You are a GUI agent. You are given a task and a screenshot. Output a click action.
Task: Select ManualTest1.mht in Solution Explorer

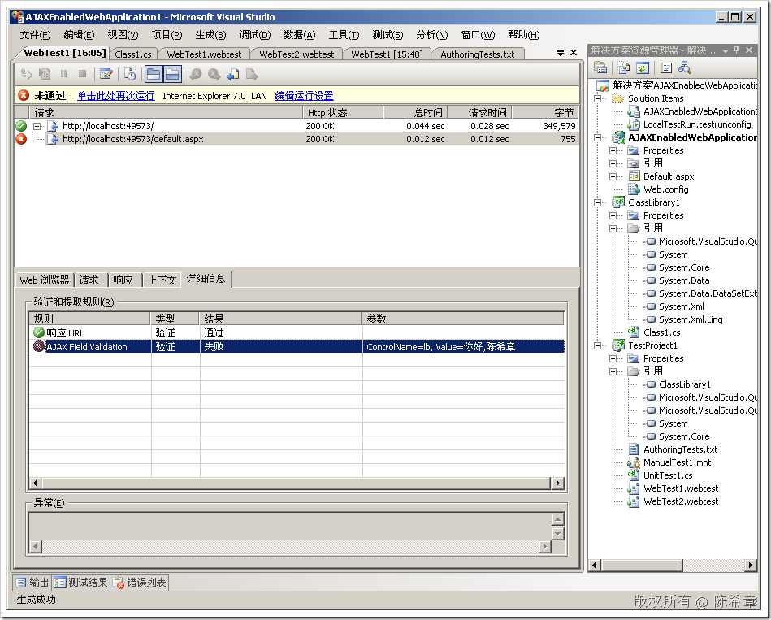[677, 462]
